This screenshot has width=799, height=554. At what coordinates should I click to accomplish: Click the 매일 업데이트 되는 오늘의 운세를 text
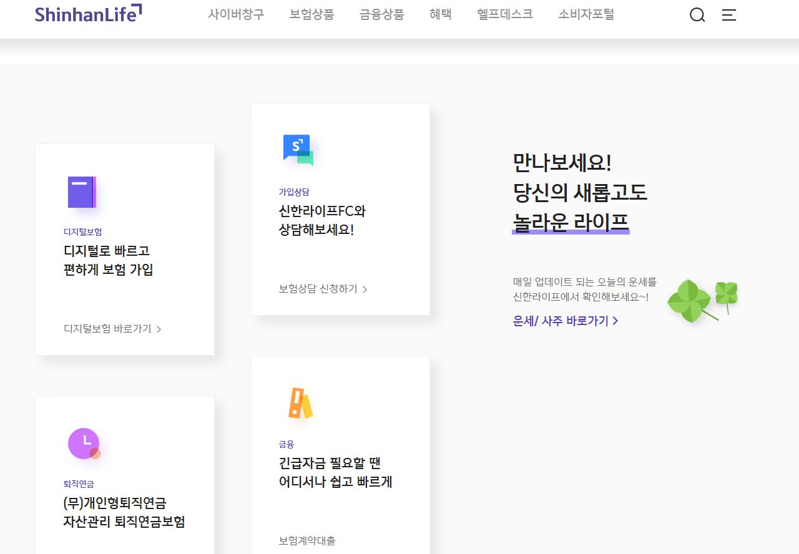(x=585, y=282)
